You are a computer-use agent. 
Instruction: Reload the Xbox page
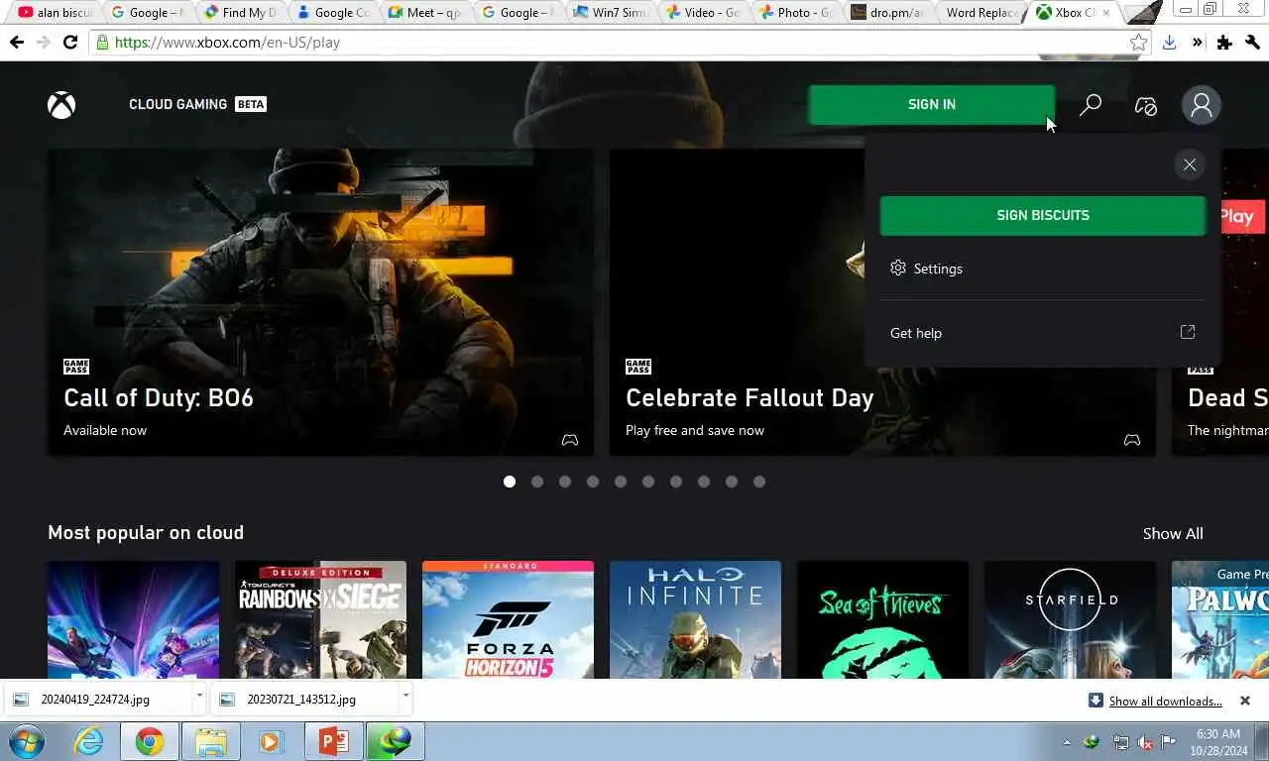69,43
